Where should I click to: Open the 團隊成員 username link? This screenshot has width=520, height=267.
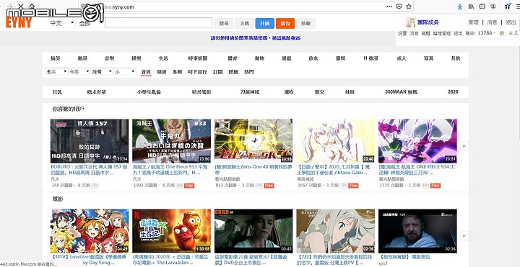(x=428, y=22)
